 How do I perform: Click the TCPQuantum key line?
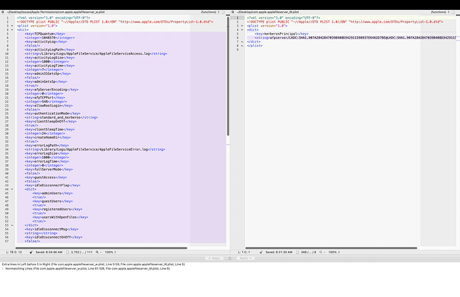pos(45,34)
